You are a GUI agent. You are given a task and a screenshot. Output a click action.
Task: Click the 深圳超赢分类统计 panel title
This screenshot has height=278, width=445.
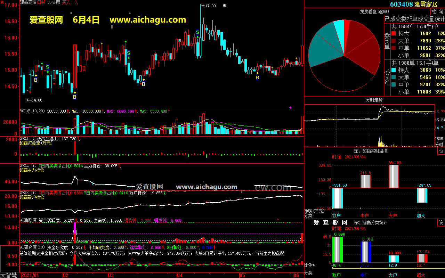(371, 222)
